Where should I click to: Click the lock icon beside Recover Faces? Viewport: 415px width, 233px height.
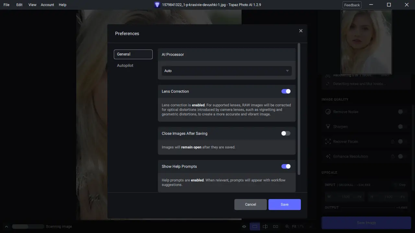393,141
